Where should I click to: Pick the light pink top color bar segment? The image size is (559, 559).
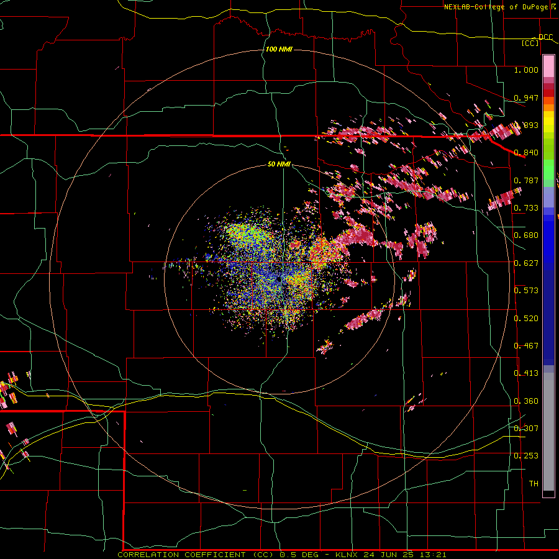[x=548, y=66]
